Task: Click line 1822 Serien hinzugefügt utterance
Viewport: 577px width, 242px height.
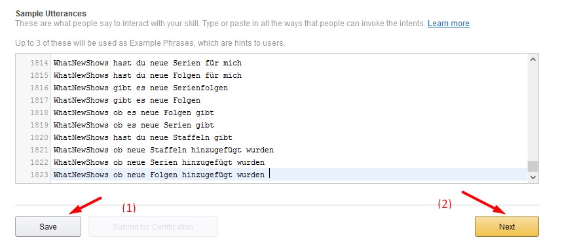Action: 159,162
